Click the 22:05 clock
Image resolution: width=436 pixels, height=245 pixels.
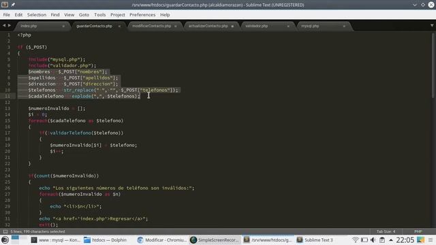pyautogui.click(x=405, y=240)
